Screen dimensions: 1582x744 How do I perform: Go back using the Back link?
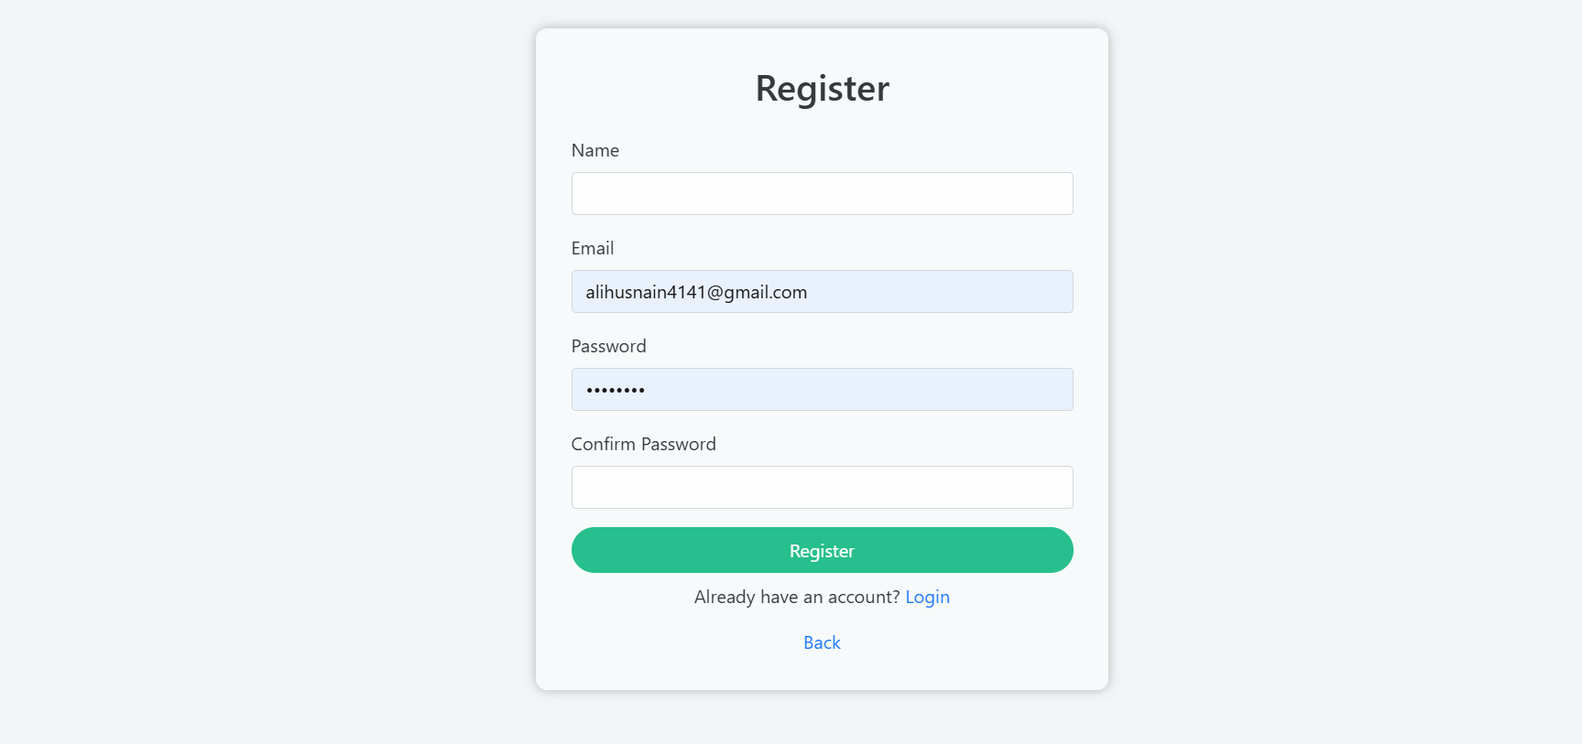(822, 643)
